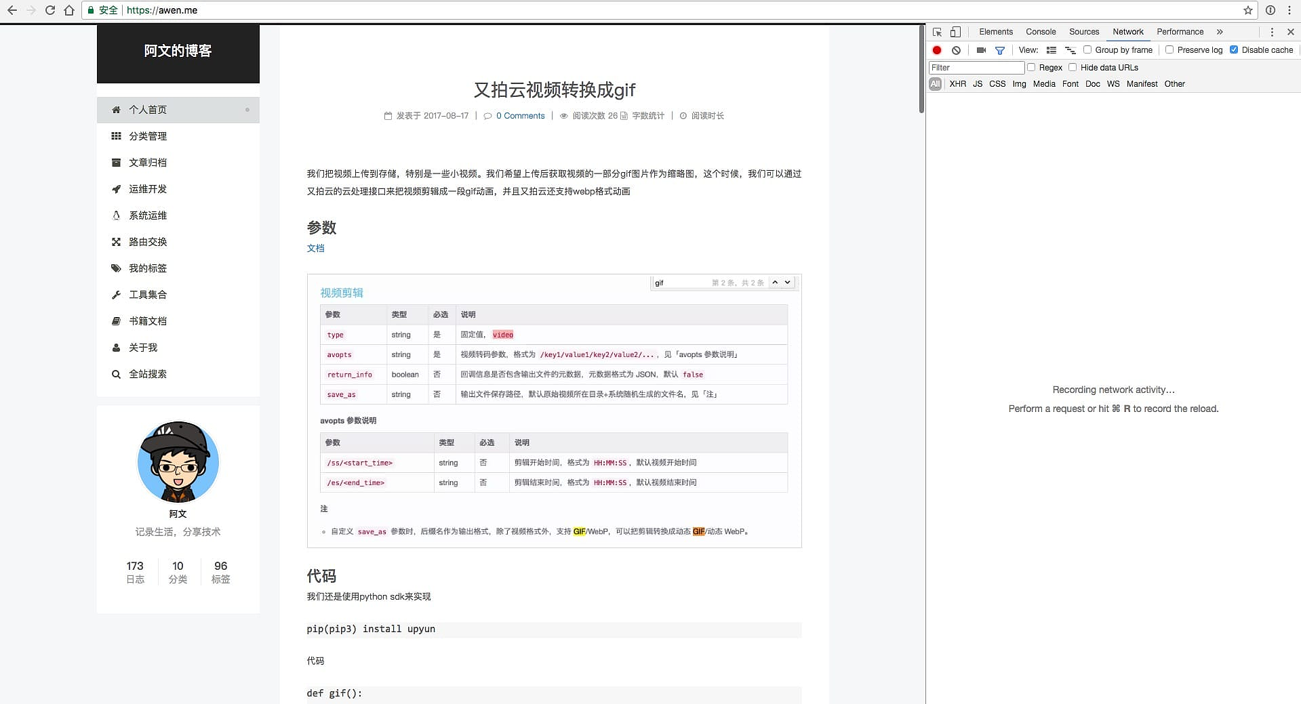Enable the Regex filter checkbox
The image size is (1301, 704).
coord(1031,67)
